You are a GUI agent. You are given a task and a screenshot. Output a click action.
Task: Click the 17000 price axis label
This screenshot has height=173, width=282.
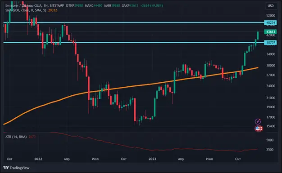271,117
